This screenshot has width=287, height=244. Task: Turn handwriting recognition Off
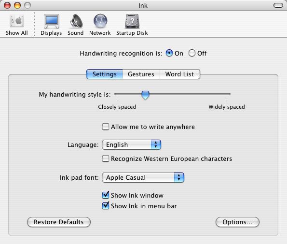(x=192, y=53)
